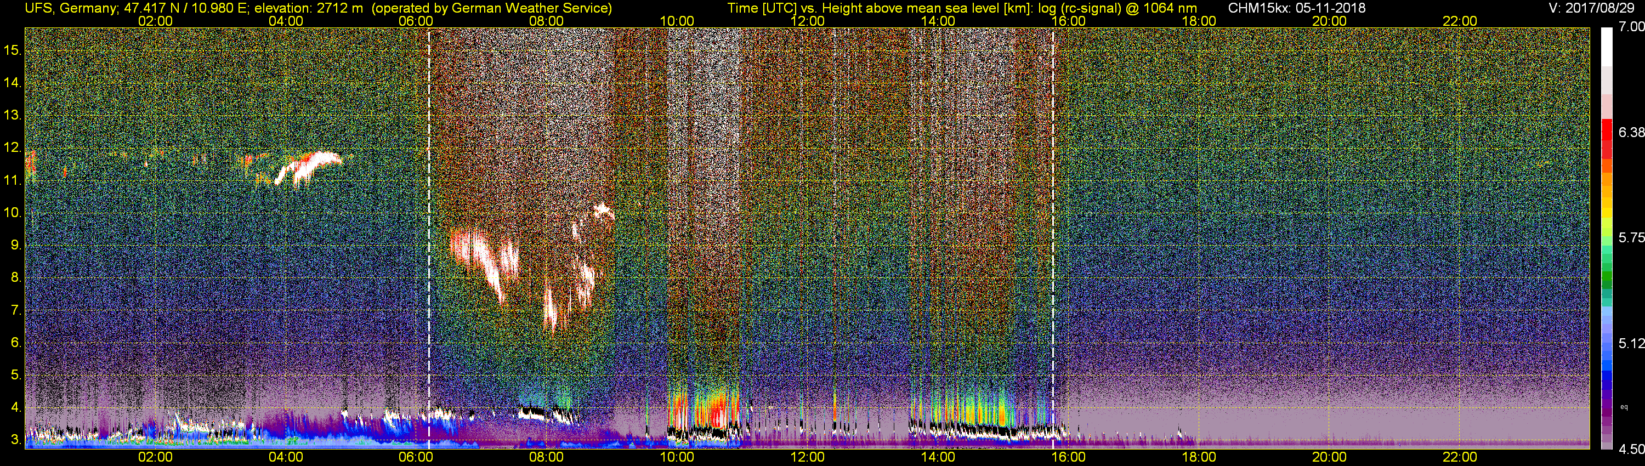Click the dashed white vertical marker near 06:00
The width and height of the screenshot is (1645, 466).
(x=428, y=237)
